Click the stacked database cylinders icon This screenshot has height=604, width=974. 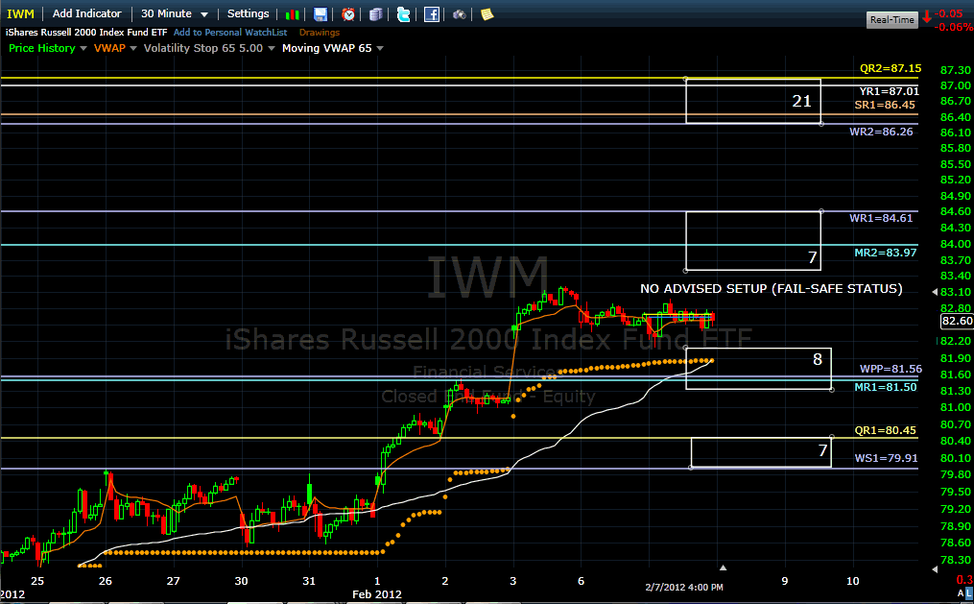coord(376,14)
